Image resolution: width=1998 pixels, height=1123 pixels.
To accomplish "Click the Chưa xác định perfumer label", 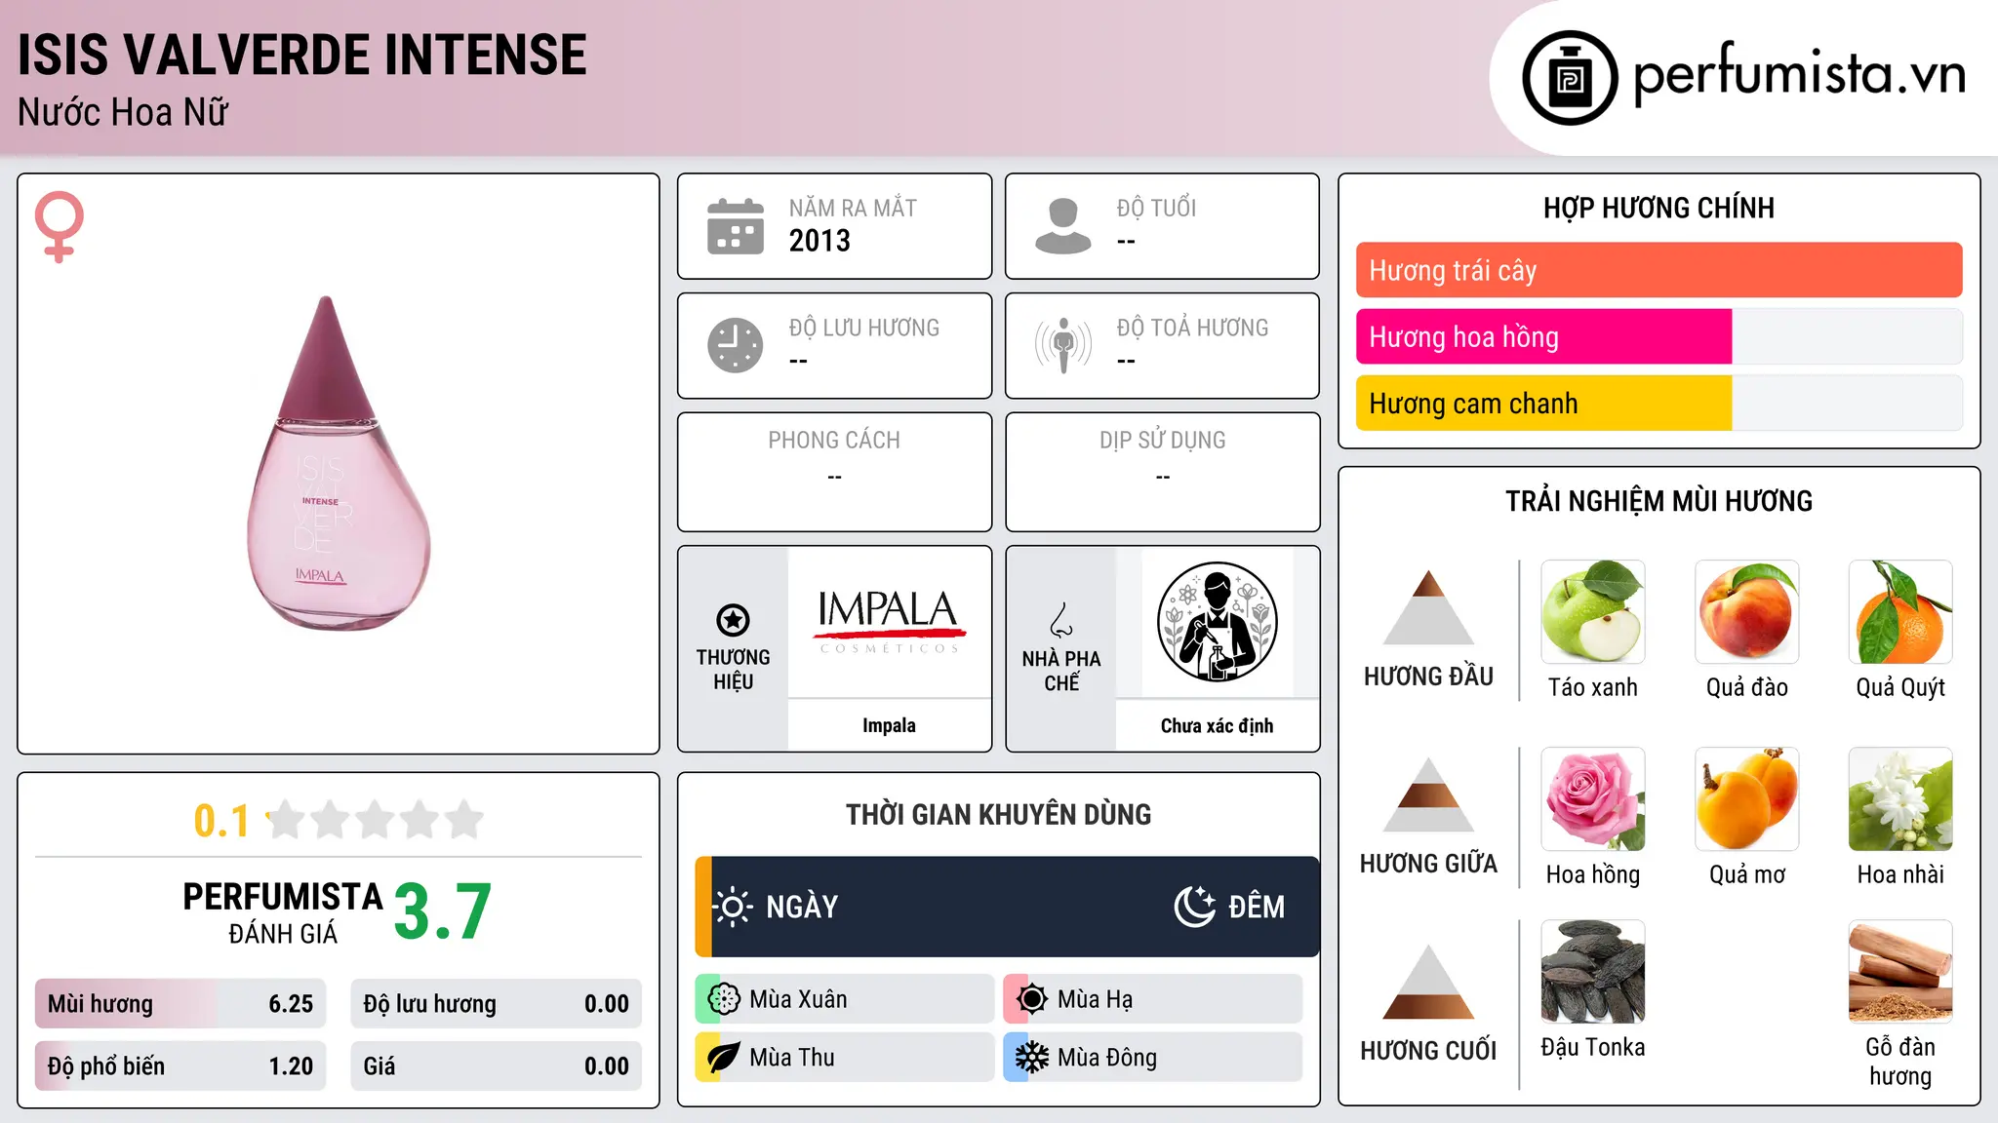I will [1217, 725].
